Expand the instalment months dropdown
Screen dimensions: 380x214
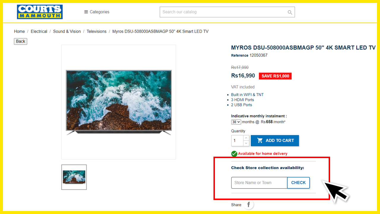coord(236,122)
